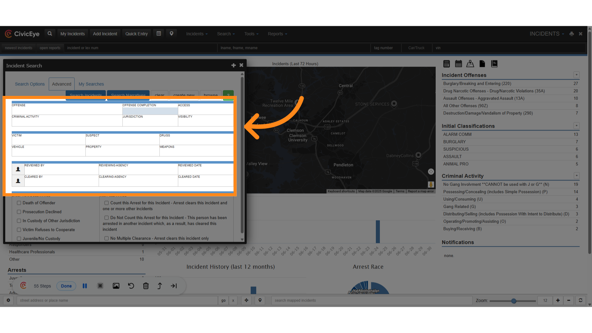Image resolution: width=592 pixels, height=333 pixels.
Task: Click the My Incidents button
Action: 72,34
